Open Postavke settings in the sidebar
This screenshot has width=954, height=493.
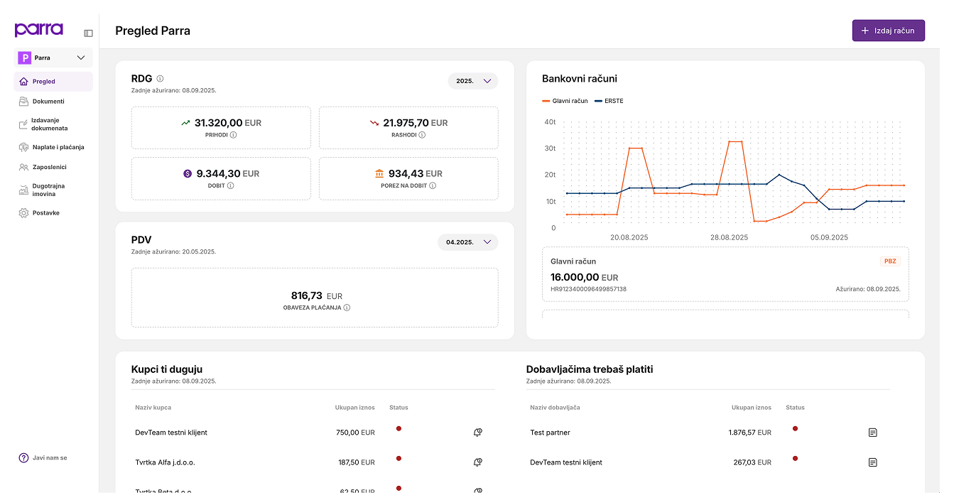coord(45,213)
